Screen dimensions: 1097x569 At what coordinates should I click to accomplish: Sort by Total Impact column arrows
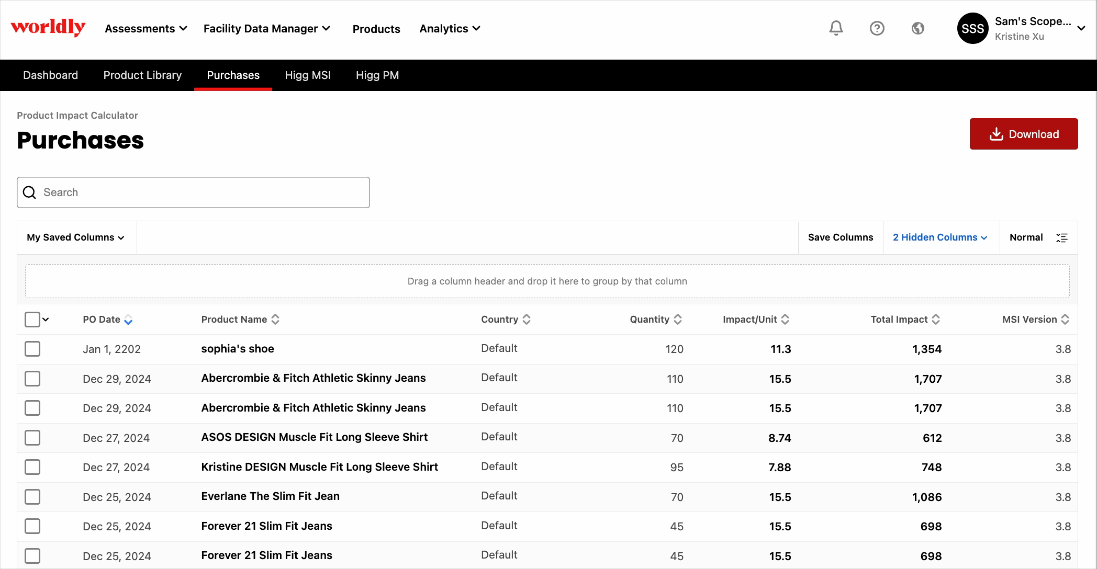coord(936,320)
